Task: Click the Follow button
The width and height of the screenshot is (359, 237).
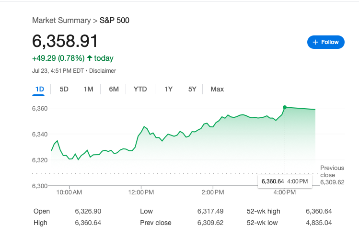Action: coord(326,42)
